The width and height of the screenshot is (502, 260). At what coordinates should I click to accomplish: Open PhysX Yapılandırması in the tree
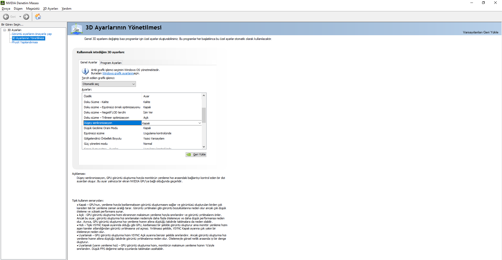[x=25, y=42]
